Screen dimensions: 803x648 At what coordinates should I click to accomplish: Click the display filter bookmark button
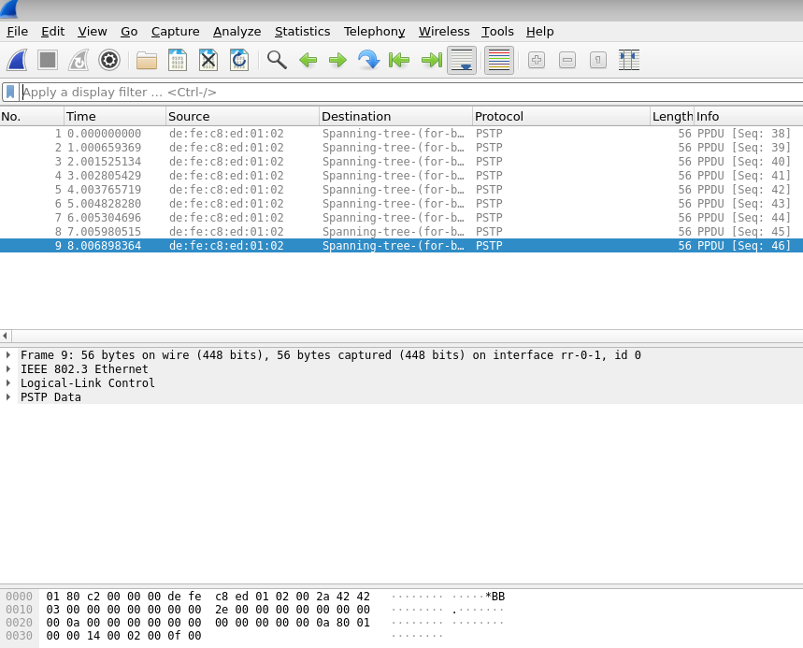pos(10,92)
